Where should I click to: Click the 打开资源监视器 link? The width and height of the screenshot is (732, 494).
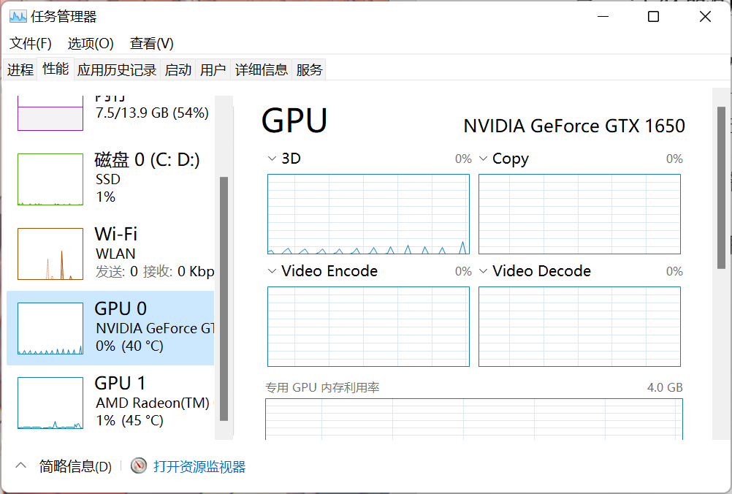(x=199, y=467)
